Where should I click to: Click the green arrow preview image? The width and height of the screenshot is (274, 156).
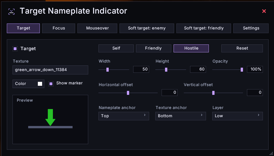point(50,117)
